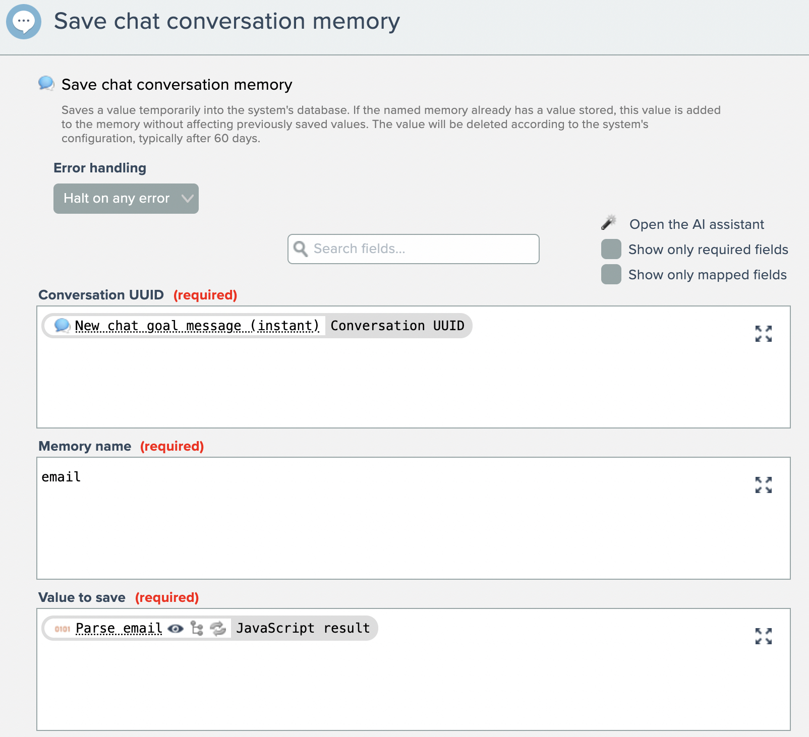
Task: Expand the Value to save field editor
Action: click(763, 636)
